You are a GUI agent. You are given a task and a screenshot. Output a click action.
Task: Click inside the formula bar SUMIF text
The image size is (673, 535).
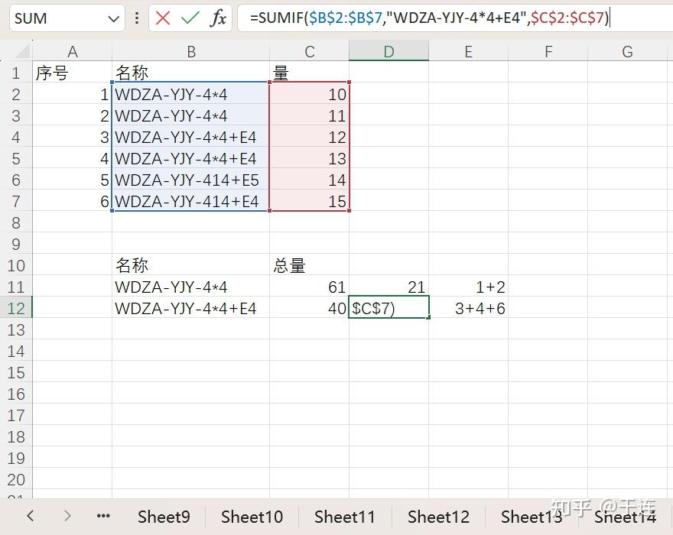[x=429, y=18]
